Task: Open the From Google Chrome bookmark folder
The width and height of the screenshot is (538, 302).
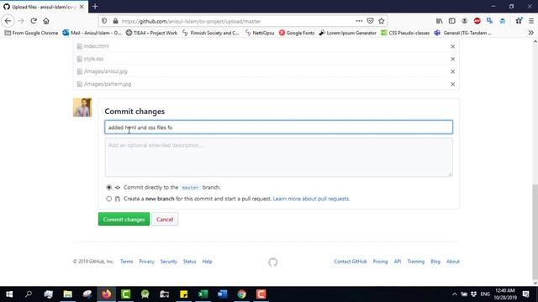Action: [x=31, y=33]
